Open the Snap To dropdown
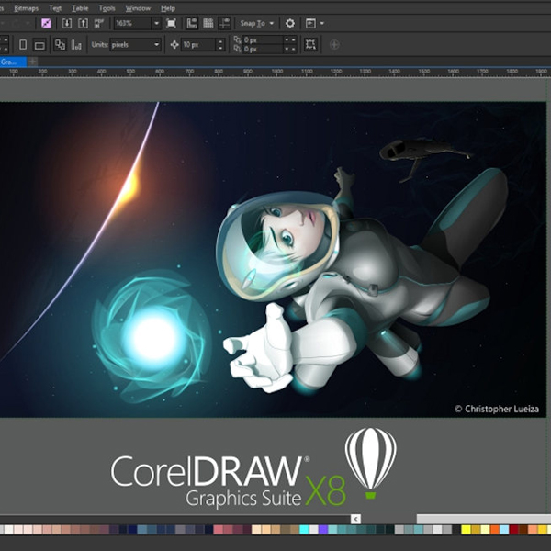 point(257,23)
